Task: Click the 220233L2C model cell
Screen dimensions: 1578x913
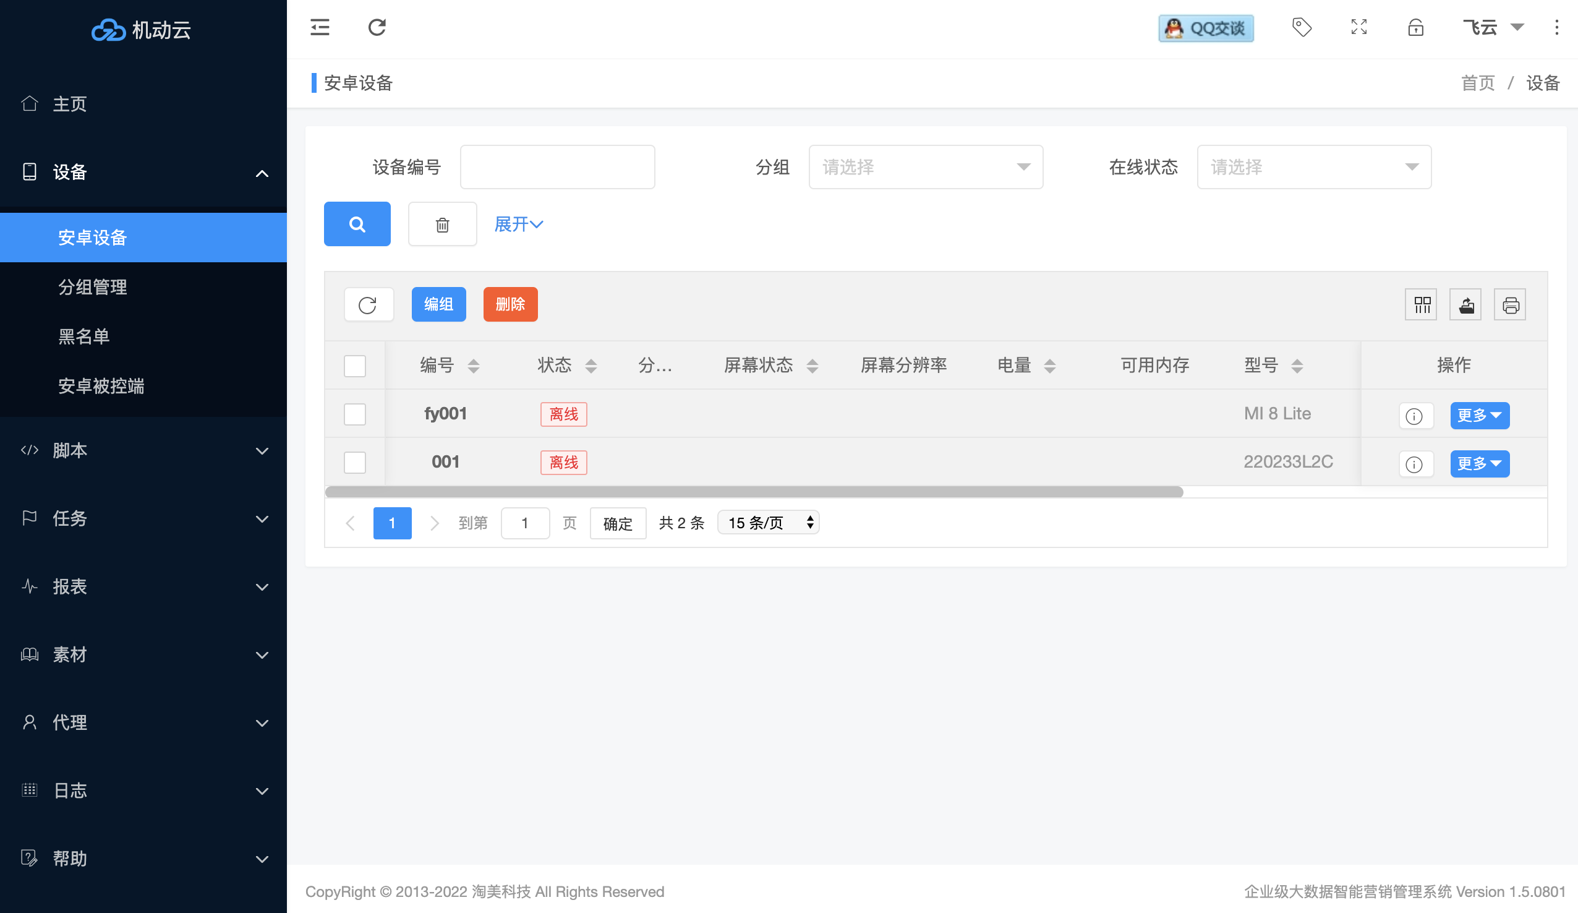Action: click(x=1288, y=462)
